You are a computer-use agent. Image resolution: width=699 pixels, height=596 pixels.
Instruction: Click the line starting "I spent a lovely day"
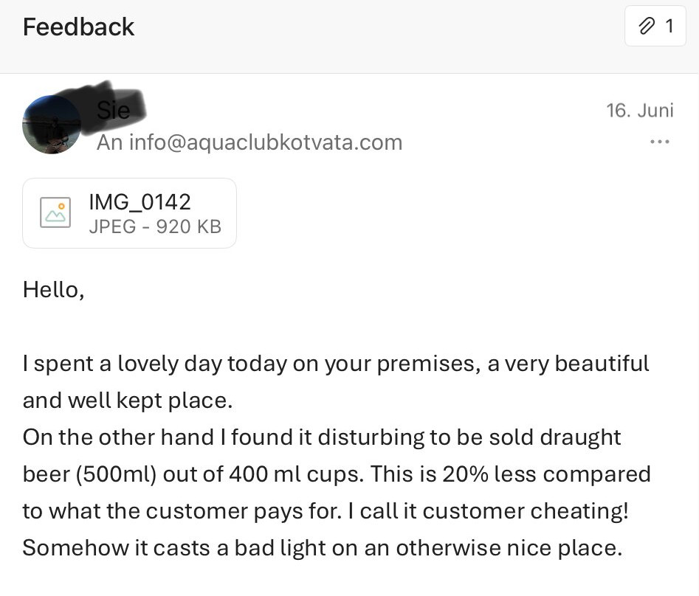[336, 364]
